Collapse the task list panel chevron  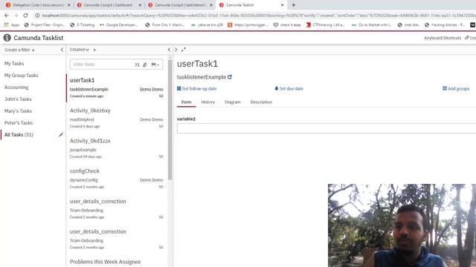169,50
